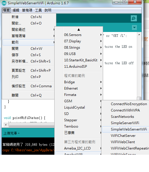Open 偏好設定 preferences entry
This screenshot has width=149, height=172.
click(x=29, y=86)
